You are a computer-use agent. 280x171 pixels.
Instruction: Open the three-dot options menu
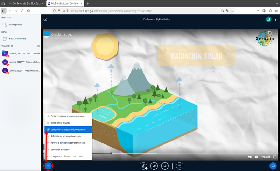[275, 20]
